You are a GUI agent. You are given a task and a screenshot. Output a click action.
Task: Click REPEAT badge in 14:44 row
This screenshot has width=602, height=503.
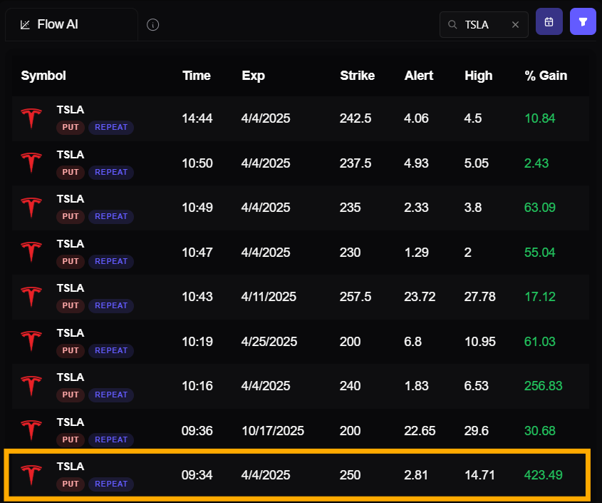tap(111, 127)
